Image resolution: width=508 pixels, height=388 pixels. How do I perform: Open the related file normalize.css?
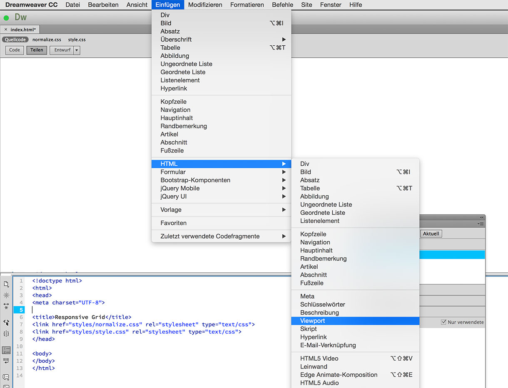(47, 40)
